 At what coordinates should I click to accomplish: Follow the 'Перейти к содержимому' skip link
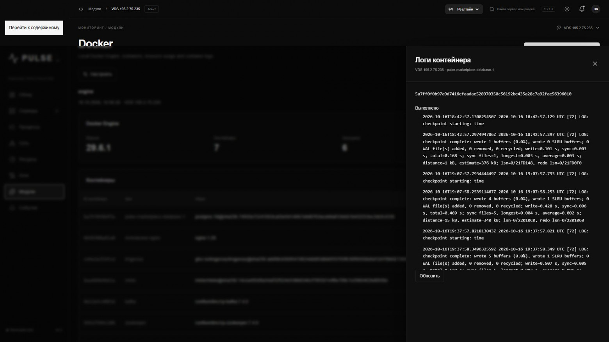pos(34,28)
